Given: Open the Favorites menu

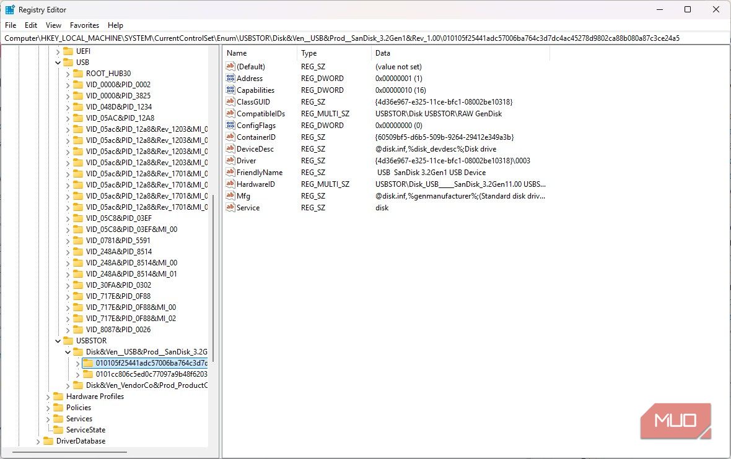Looking at the screenshot, I should pos(84,25).
